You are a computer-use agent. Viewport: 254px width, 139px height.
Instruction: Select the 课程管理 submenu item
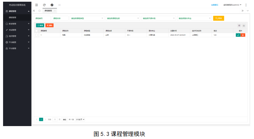[x=17, y=17]
